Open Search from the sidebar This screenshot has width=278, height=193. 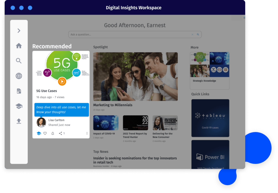pos(19,61)
